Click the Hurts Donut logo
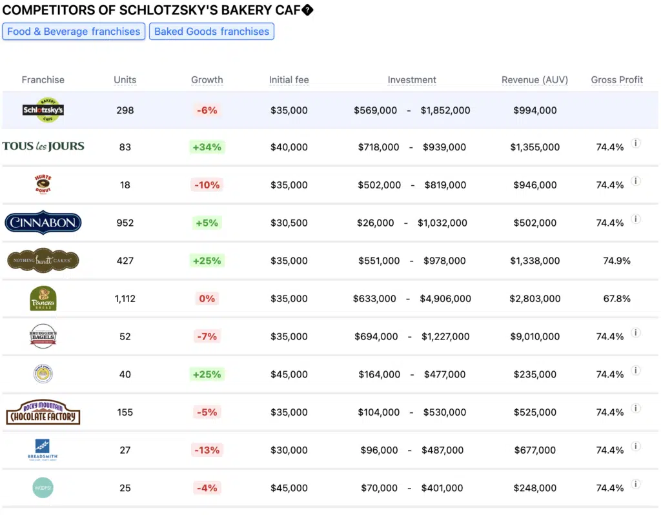661x515 pixels. [x=43, y=185]
